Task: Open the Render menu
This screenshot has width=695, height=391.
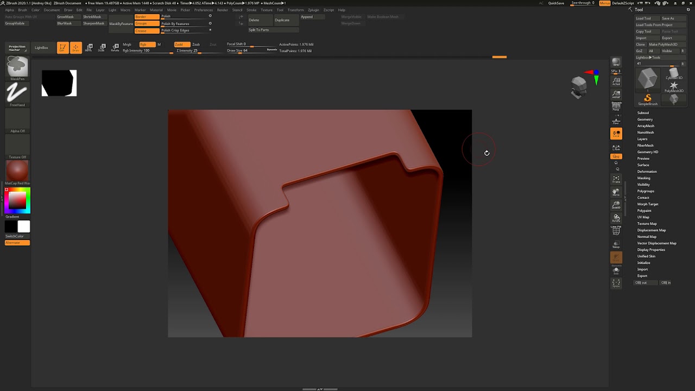Action: [x=222, y=10]
